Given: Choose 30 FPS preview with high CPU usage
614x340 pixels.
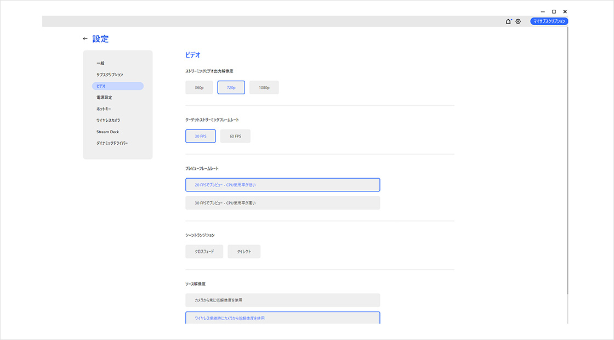Looking at the screenshot, I should pyautogui.click(x=282, y=203).
